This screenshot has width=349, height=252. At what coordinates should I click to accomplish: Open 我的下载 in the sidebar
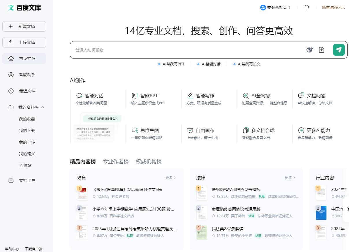[x=27, y=131]
